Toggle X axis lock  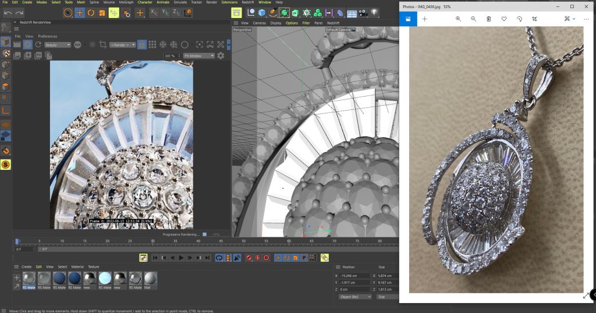click(x=154, y=13)
